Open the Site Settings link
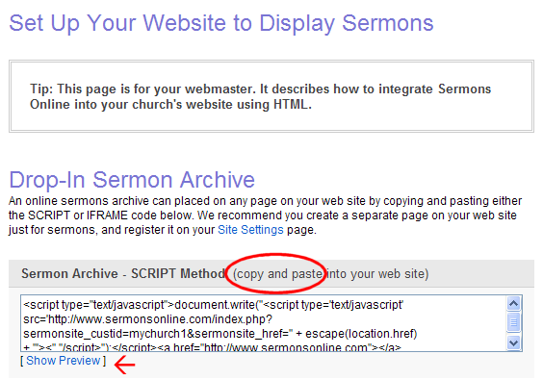 point(250,230)
